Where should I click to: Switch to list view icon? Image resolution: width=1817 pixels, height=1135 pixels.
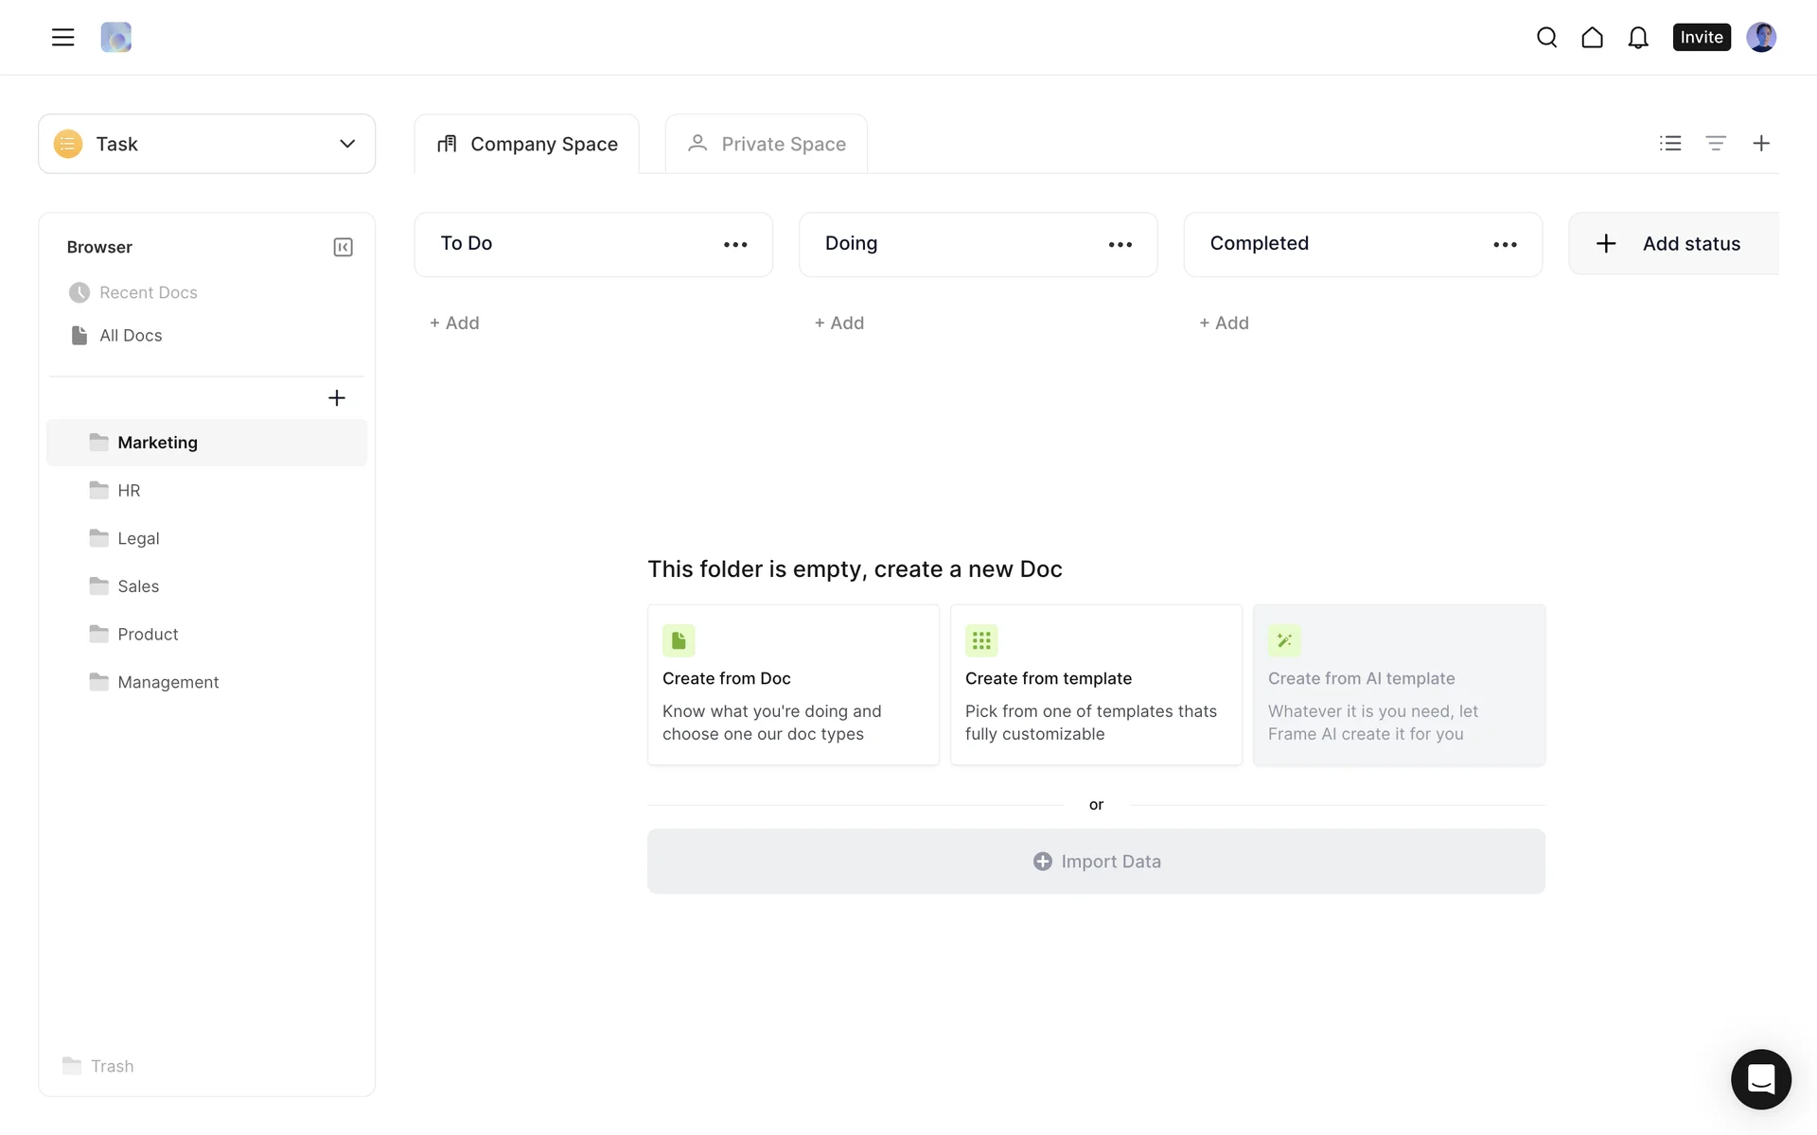pos(1670,143)
